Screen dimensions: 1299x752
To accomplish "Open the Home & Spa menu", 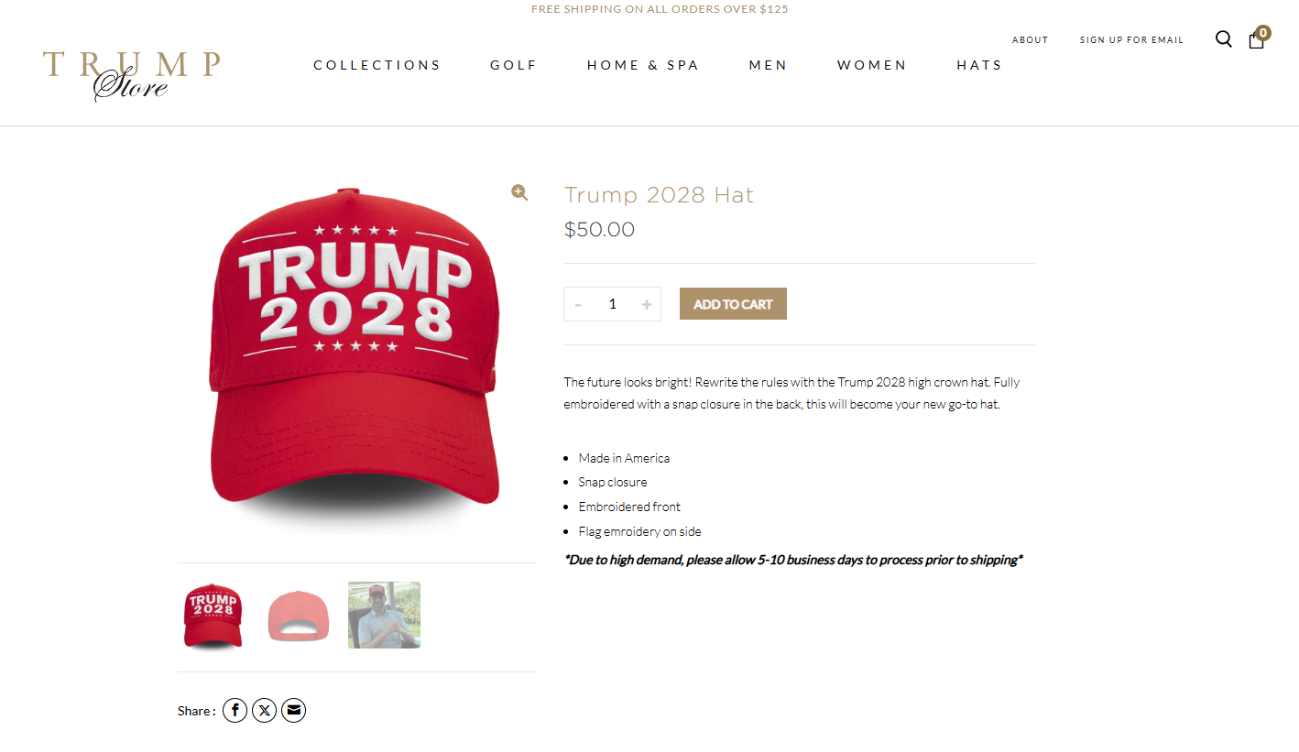I will coord(643,65).
